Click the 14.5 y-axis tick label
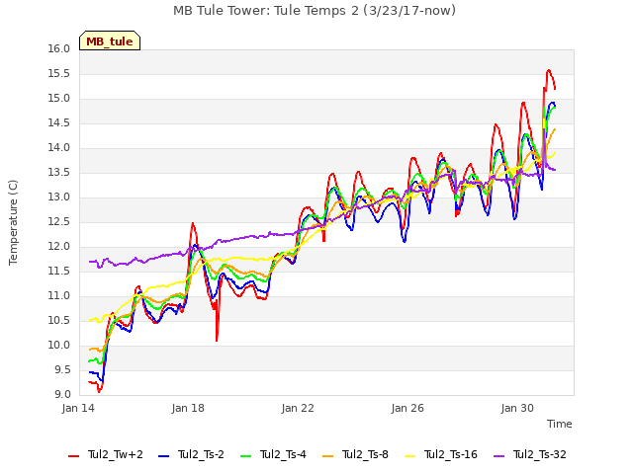 59,122
